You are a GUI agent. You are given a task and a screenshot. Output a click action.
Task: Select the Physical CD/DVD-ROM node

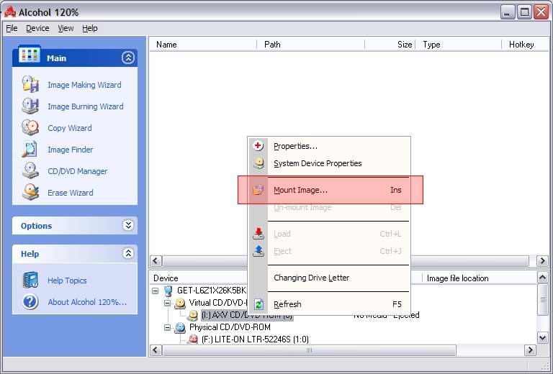[x=230, y=327]
